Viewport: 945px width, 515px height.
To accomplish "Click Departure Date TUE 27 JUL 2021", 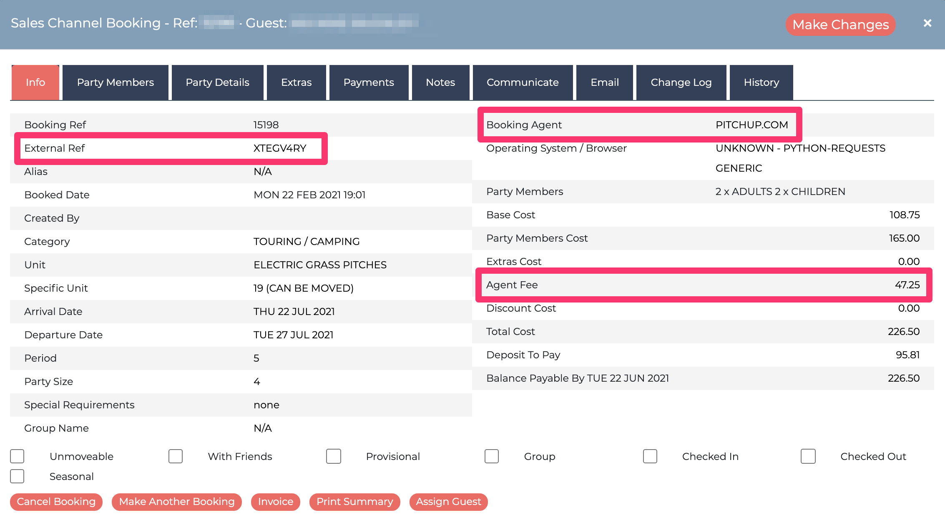I will point(294,335).
